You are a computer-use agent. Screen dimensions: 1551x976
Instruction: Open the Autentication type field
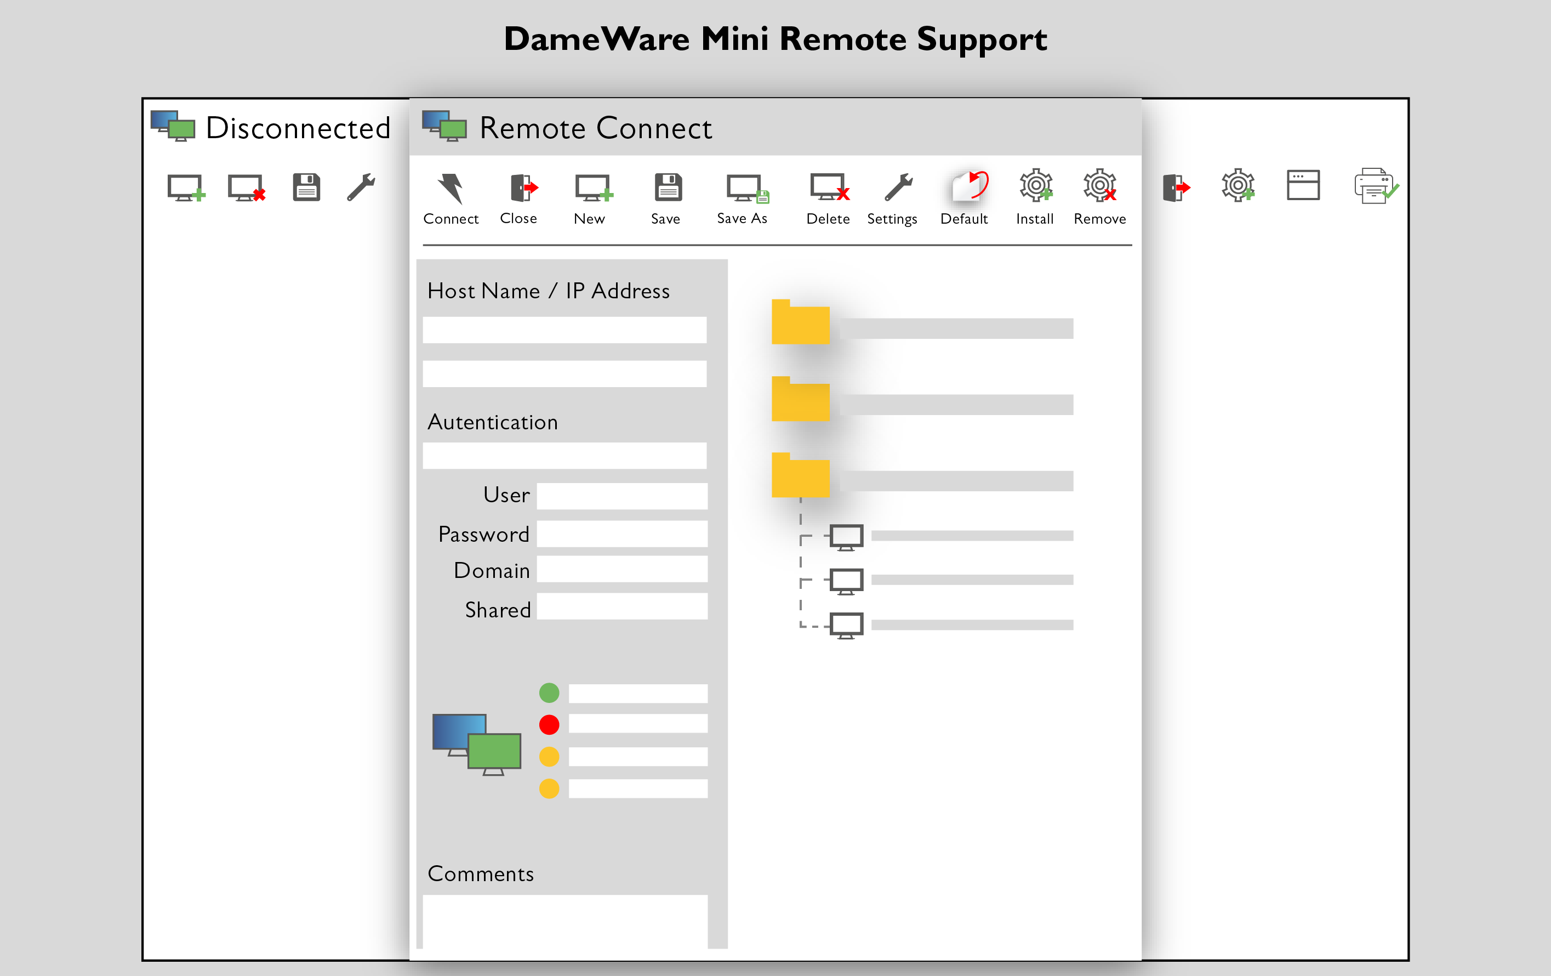tap(565, 456)
